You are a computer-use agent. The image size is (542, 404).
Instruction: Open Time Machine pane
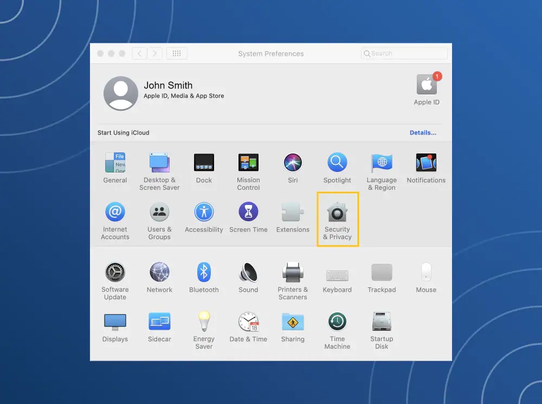tap(337, 331)
